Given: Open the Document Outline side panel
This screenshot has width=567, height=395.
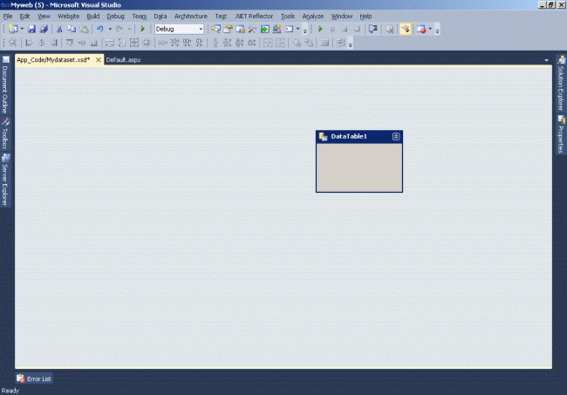Looking at the screenshot, I should coord(5,85).
